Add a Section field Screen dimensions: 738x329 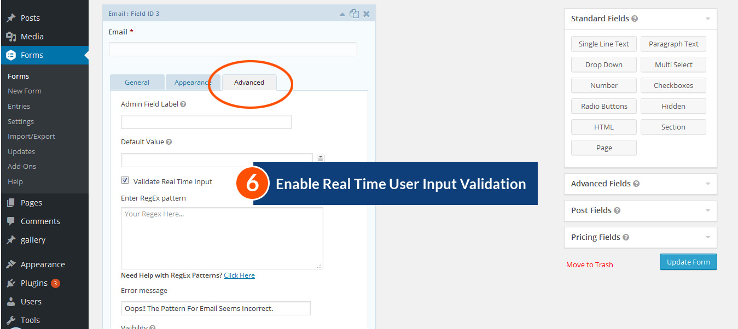point(673,127)
